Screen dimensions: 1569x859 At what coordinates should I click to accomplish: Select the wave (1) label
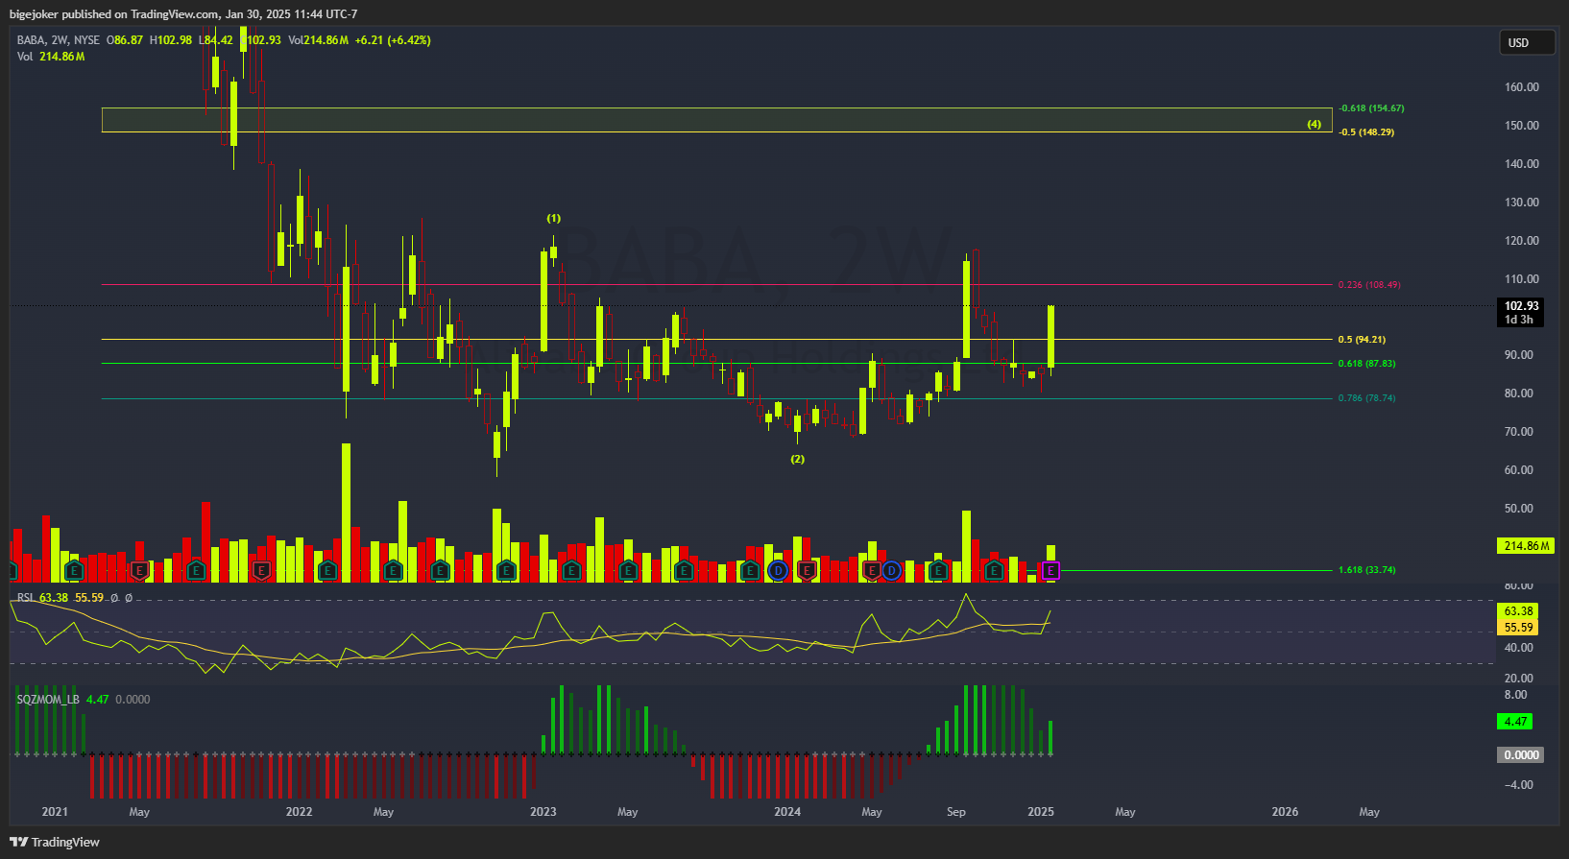click(554, 219)
